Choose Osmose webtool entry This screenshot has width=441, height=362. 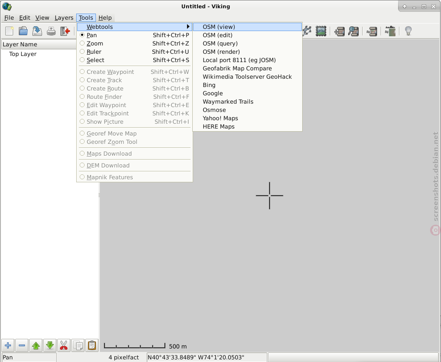(x=247, y=110)
